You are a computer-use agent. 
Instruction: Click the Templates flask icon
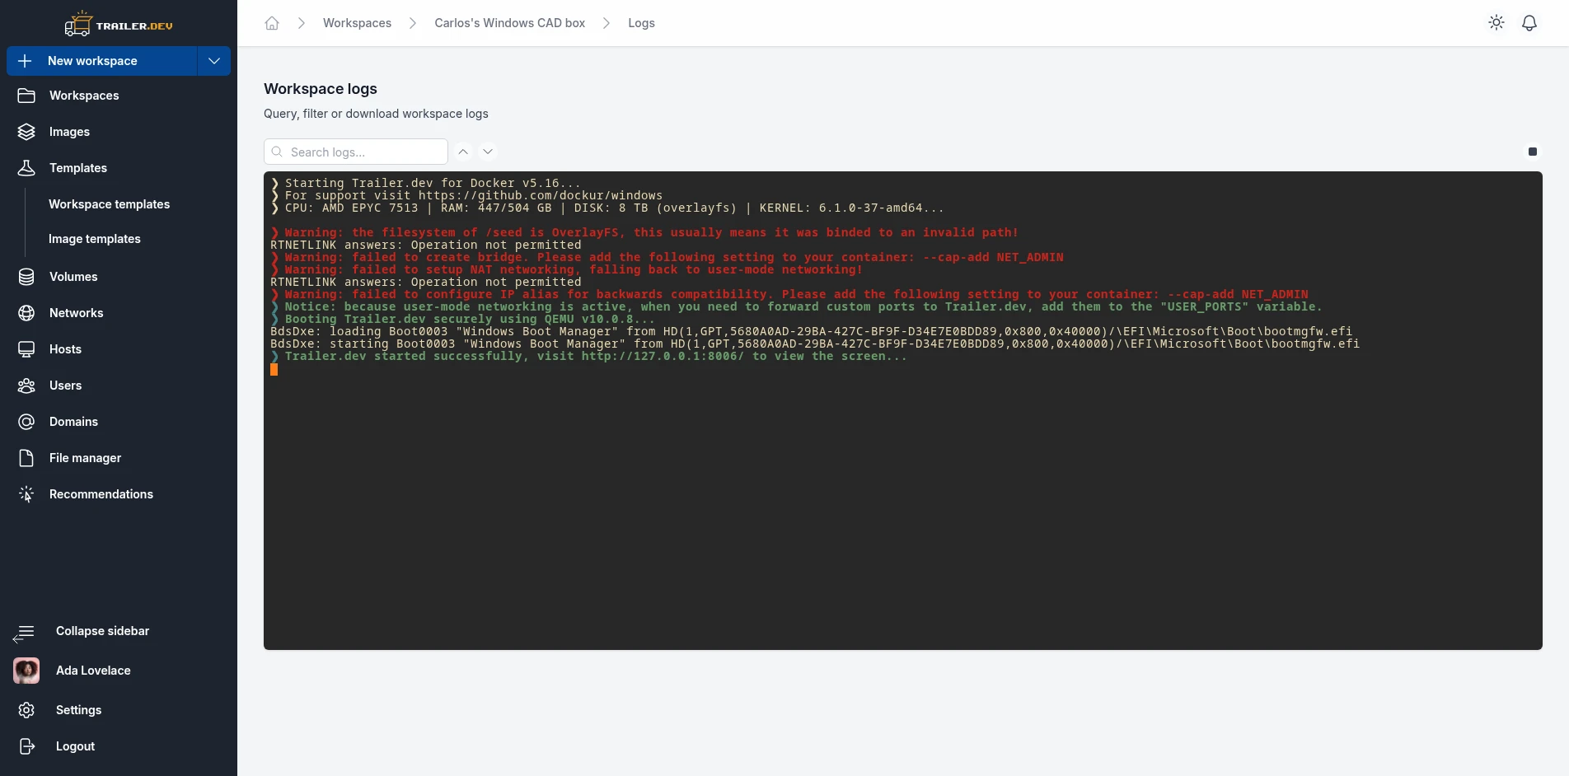[26, 168]
